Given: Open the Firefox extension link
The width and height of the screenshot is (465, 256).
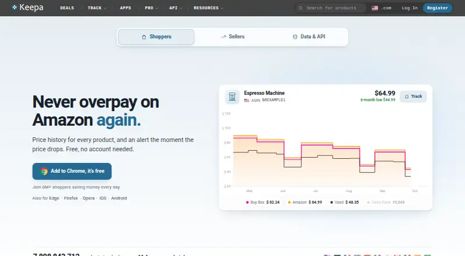Looking at the screenshot, I should (71, 198).
